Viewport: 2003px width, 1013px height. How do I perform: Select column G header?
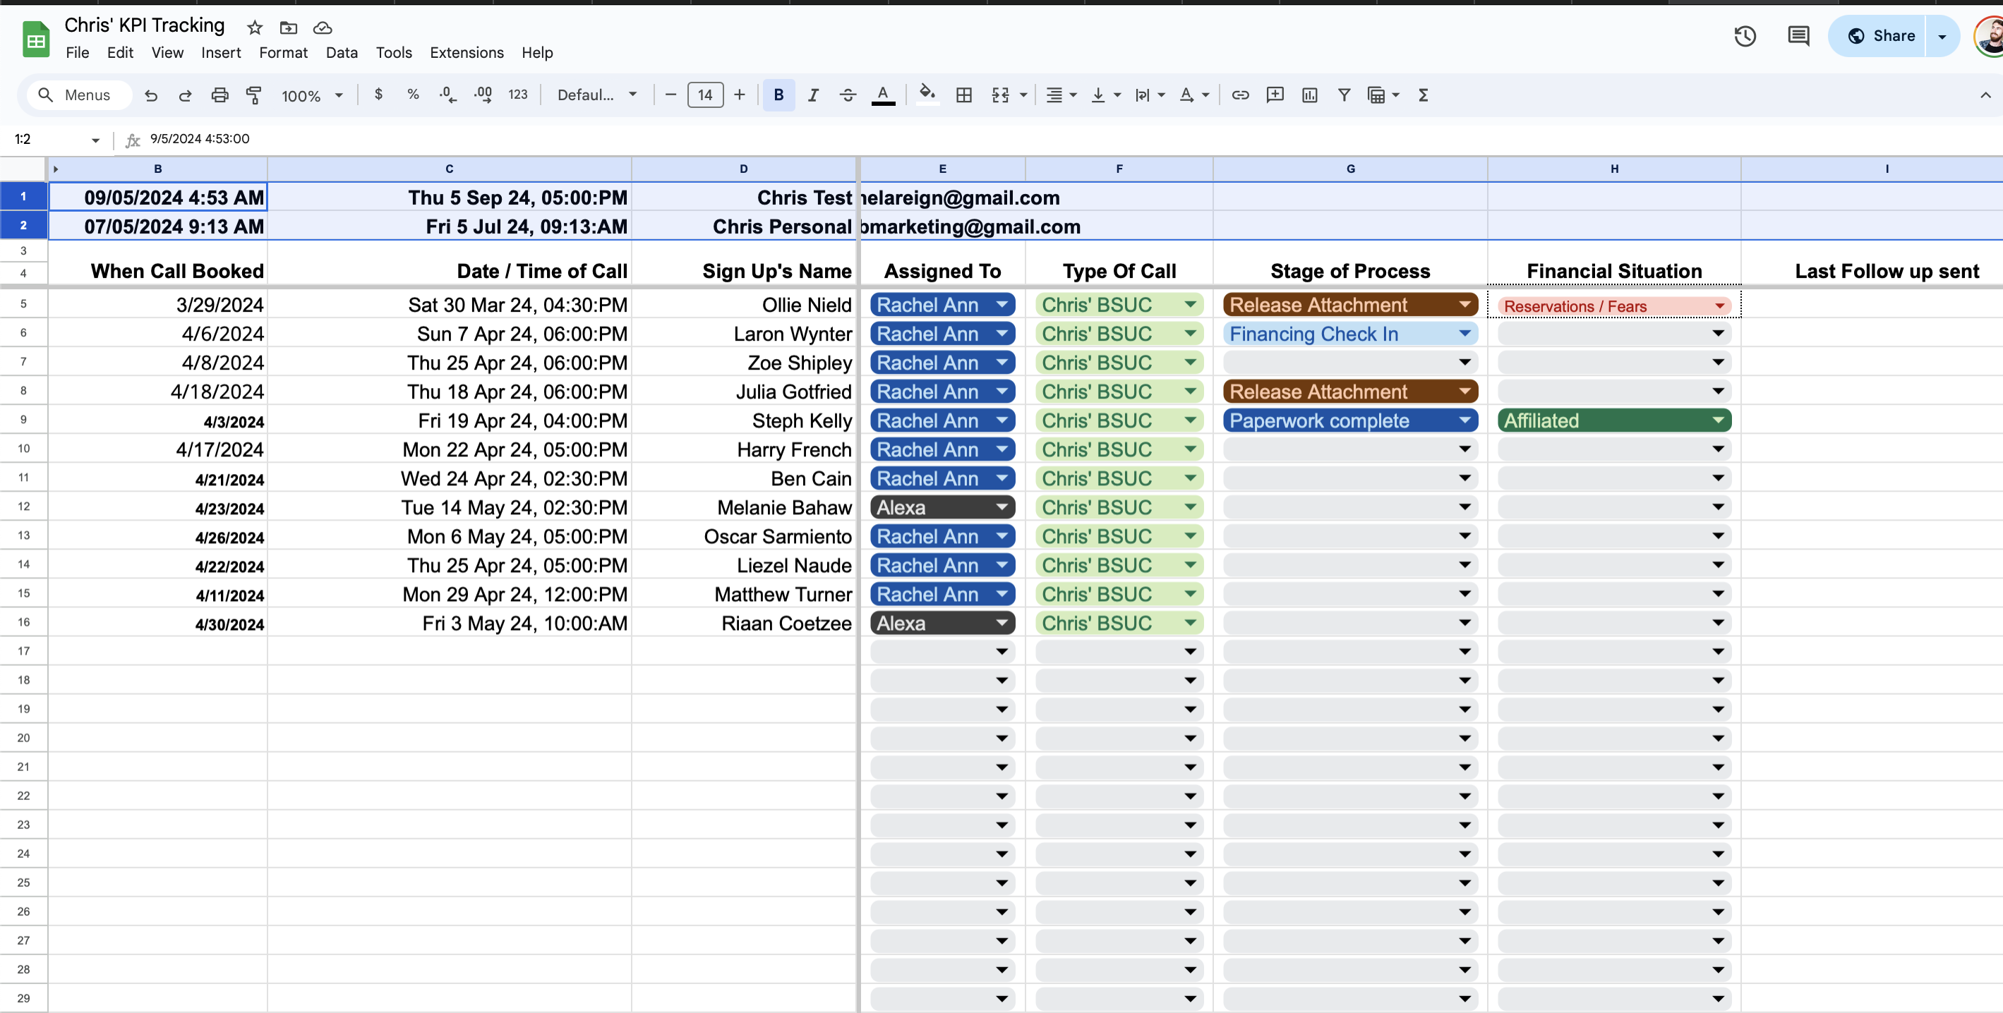1350,169
